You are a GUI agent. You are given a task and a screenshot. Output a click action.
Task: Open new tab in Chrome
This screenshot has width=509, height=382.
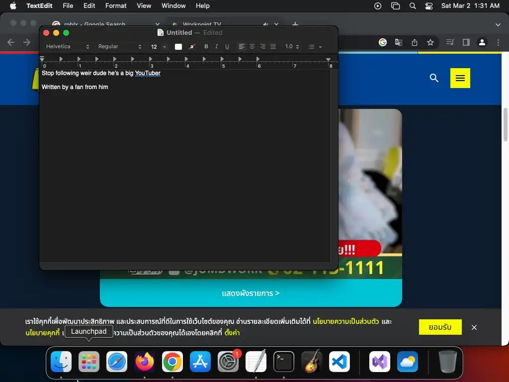point(295,24)
